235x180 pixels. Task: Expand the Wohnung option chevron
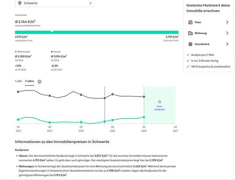click(227, 33)
